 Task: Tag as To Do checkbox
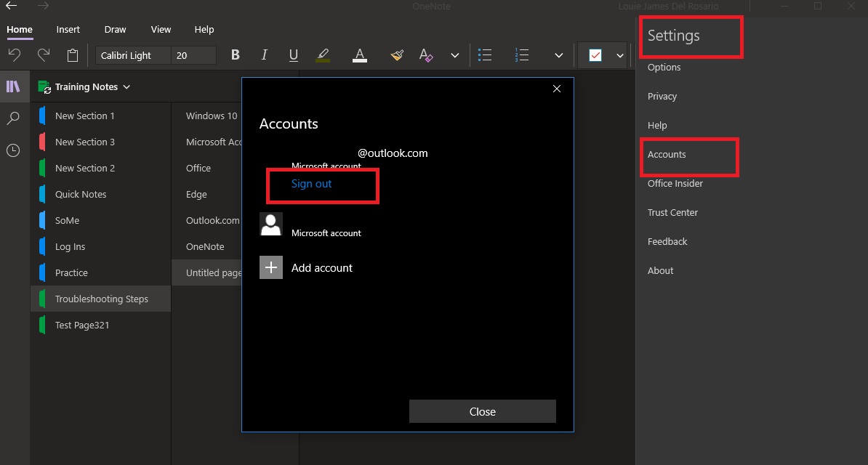tap(595, 55)
